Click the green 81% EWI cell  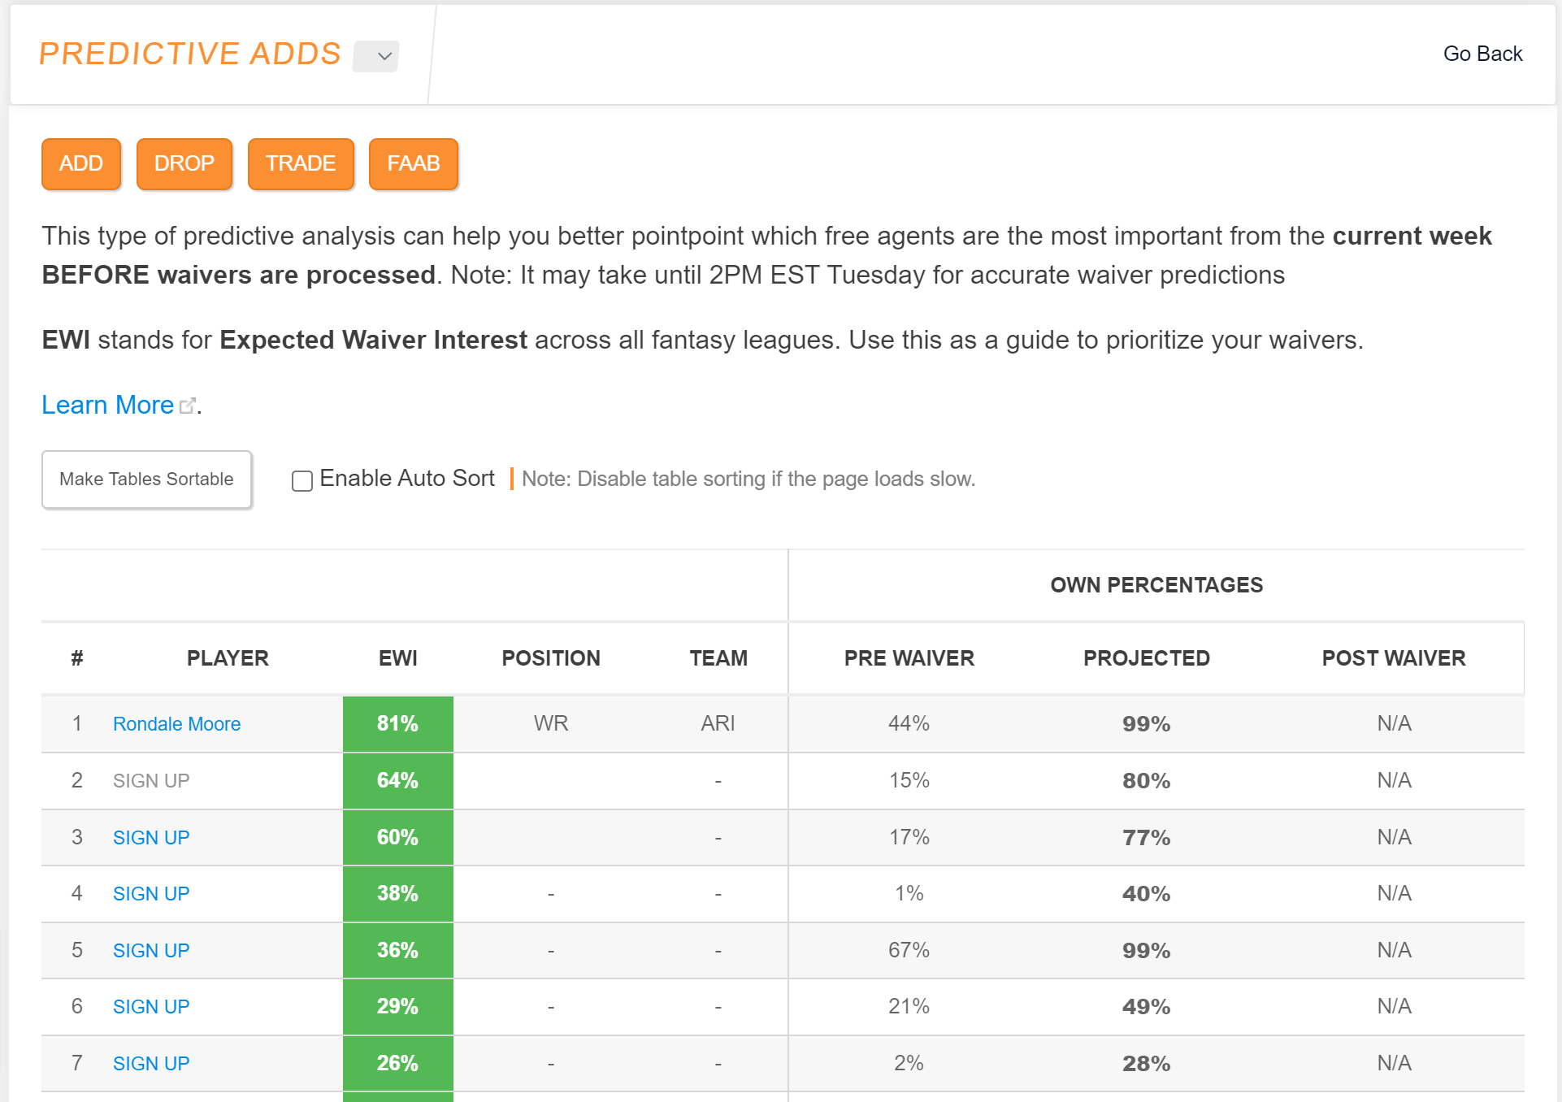click(397, 723)
